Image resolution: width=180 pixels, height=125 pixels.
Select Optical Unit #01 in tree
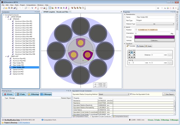[x=18, y=70]
